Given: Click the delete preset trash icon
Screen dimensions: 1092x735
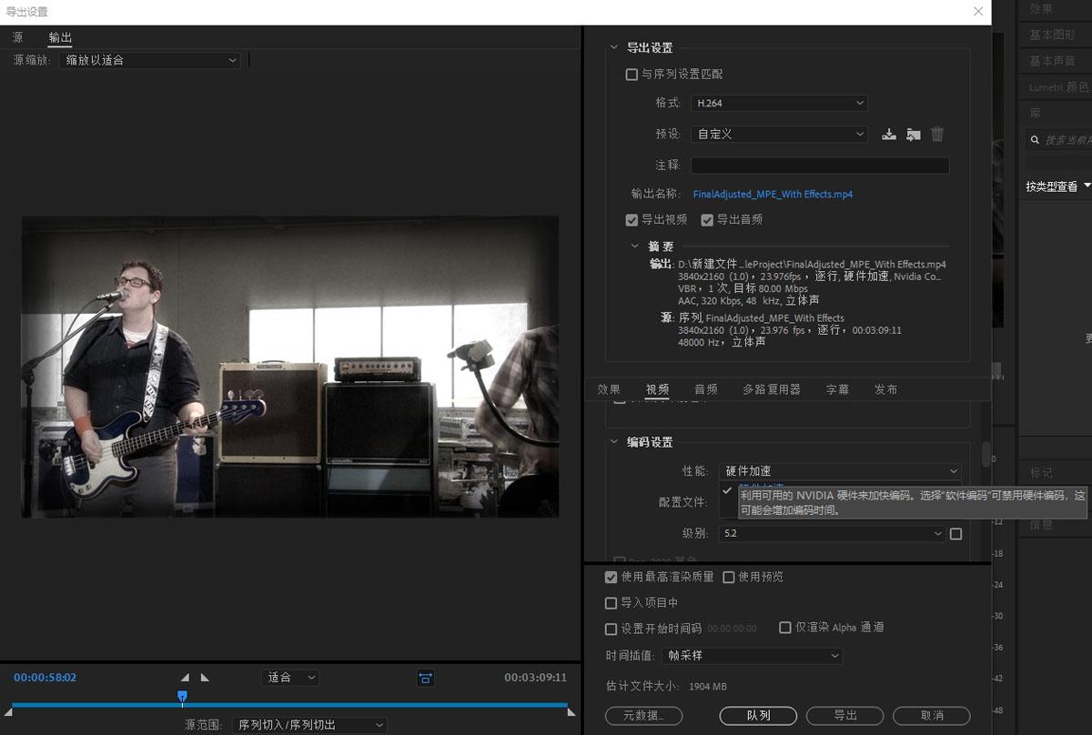Looking at the screenshot, I should click(937, 134).
